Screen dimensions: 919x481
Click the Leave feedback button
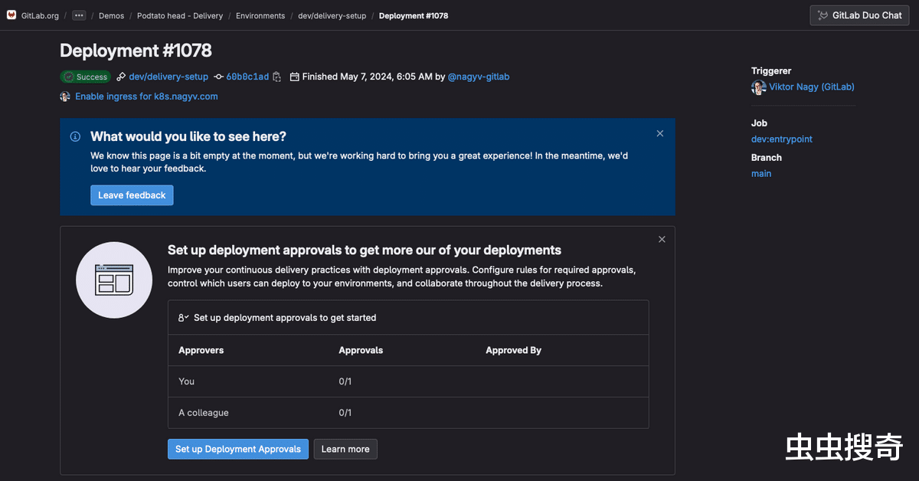tap(132, 195)
